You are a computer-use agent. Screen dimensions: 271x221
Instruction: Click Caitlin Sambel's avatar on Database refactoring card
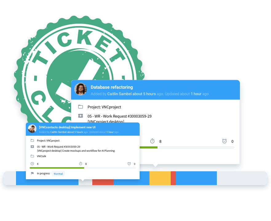(81, 89)
